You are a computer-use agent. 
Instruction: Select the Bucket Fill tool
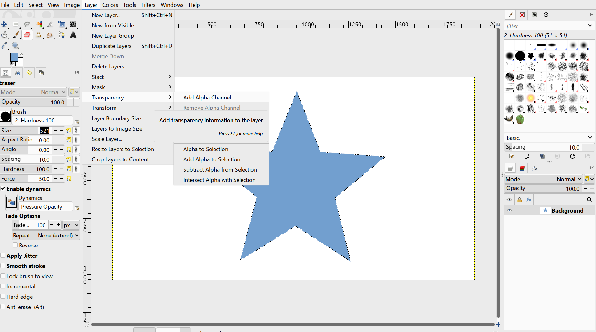point(4,35)
